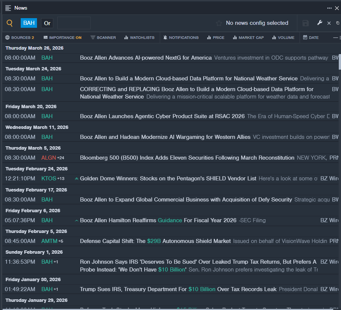Click the News panel list icon
The height and width of the screenshot is (310, 341).
tap(8, 8)
